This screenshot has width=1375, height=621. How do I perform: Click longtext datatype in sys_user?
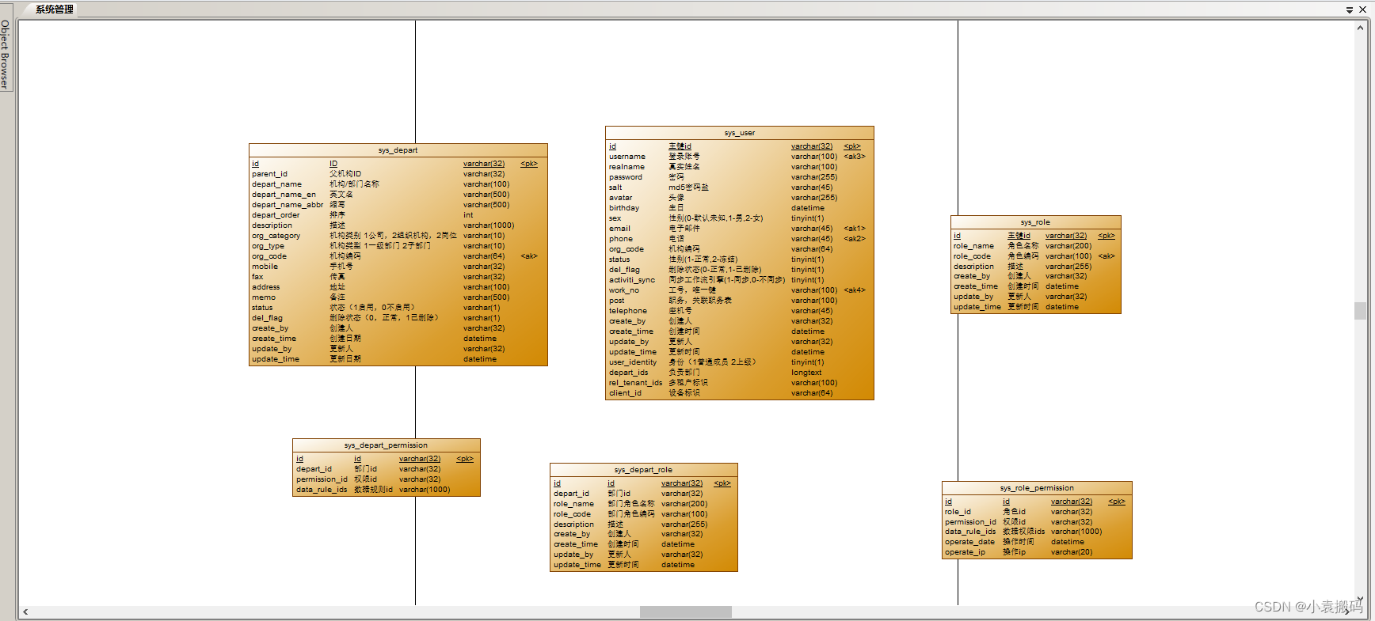(x=806, y=373)
